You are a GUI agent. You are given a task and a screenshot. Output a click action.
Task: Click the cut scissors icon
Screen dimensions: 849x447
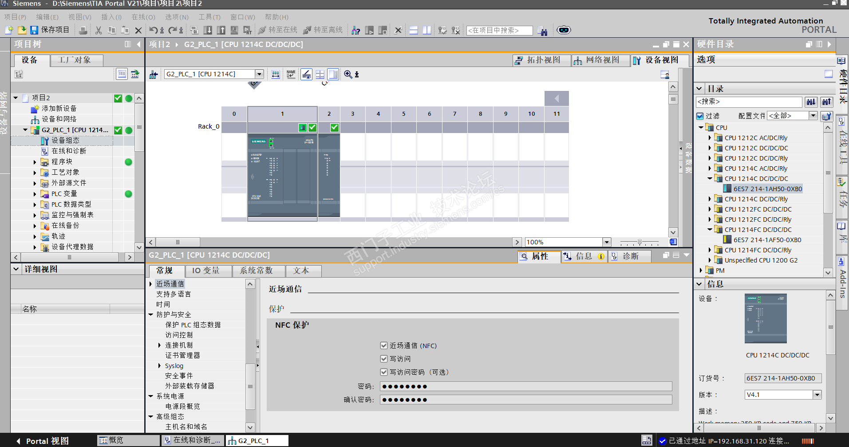pyautogui.click(x=99, y=30)
